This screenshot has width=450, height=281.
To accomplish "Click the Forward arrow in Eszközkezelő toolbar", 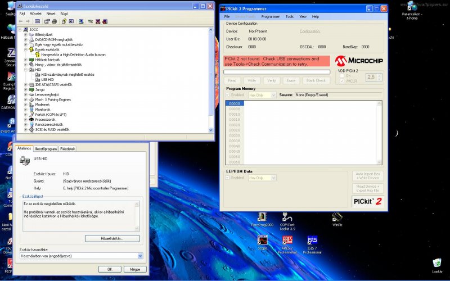I will [28, 21].
